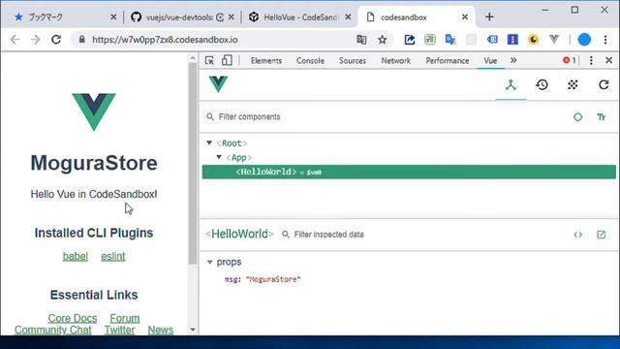Open the Core Docs link
Viewport: 620px width, 349px height.
point(73,318)
